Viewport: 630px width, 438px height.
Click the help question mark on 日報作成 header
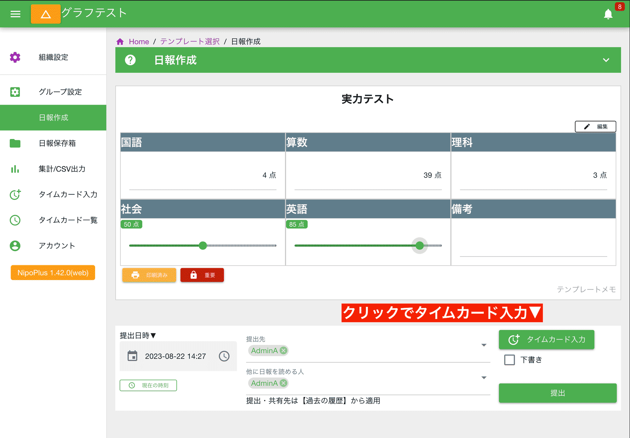pyautogui.click(x=130, y=60)
